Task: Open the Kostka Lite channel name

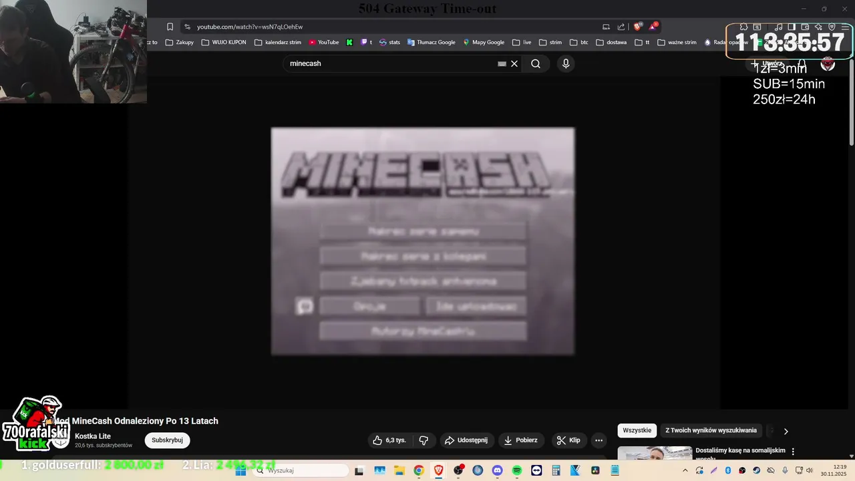Action: [93, 436]
